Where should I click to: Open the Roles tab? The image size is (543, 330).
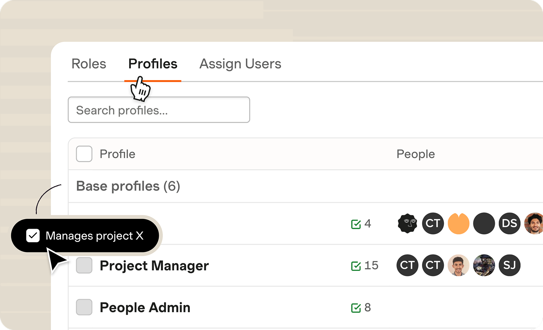click(89, 64)
